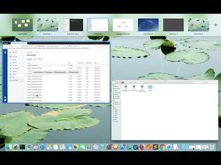Select the blue sky desktop thumbnail
This screenshot has width=221, height=165.
click(148, 25)
